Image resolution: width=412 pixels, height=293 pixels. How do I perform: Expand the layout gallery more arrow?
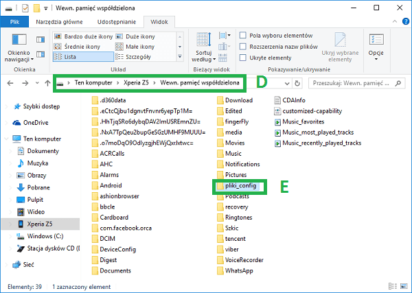coord(180,56)
